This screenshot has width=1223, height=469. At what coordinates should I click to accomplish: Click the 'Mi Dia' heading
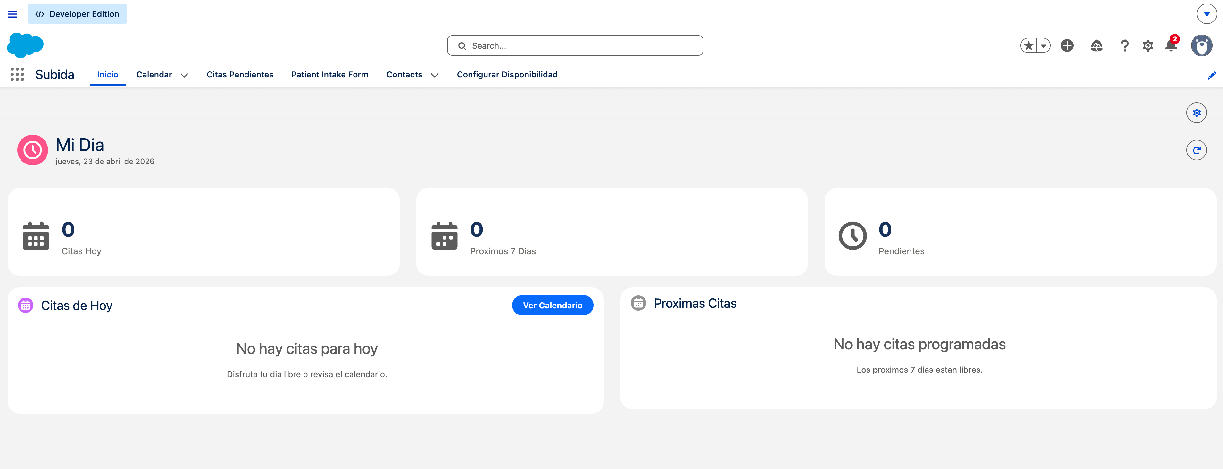(80, 145)
